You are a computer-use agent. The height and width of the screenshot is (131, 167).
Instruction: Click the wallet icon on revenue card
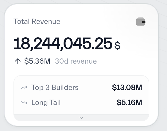pos(141,21)
